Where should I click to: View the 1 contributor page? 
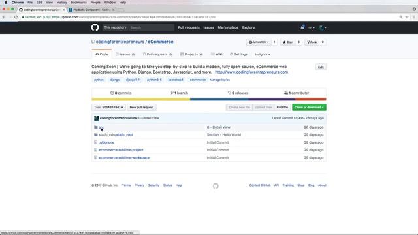click(x=297, y=93)
